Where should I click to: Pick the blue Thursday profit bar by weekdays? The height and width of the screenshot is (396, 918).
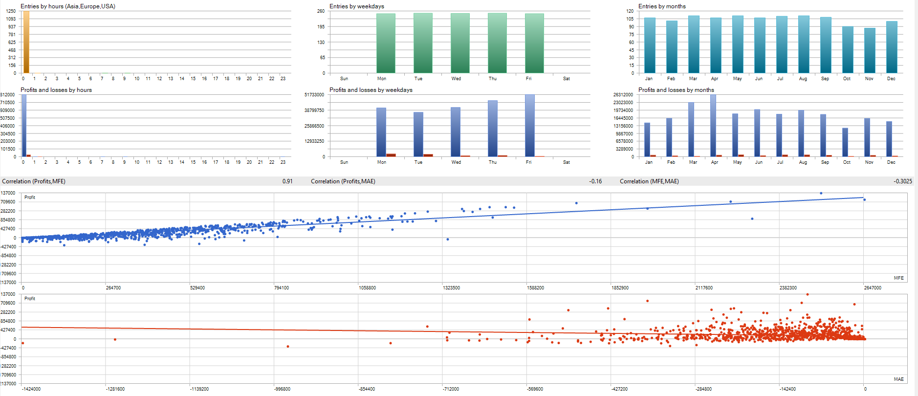(x=492, y=129)
